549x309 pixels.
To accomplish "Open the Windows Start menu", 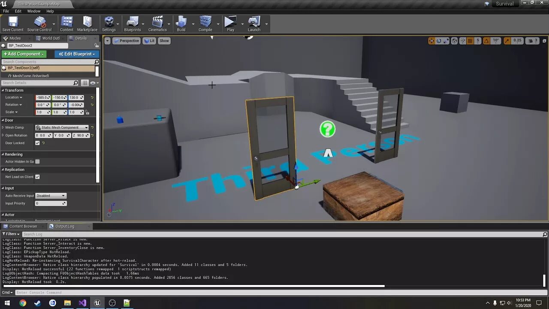I will coord(7,303).
